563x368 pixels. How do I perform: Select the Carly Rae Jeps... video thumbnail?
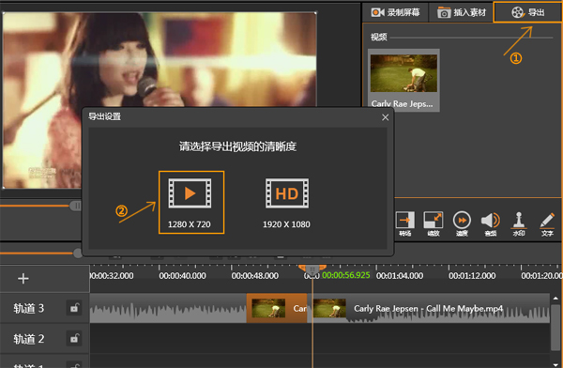tap(403, 80)
